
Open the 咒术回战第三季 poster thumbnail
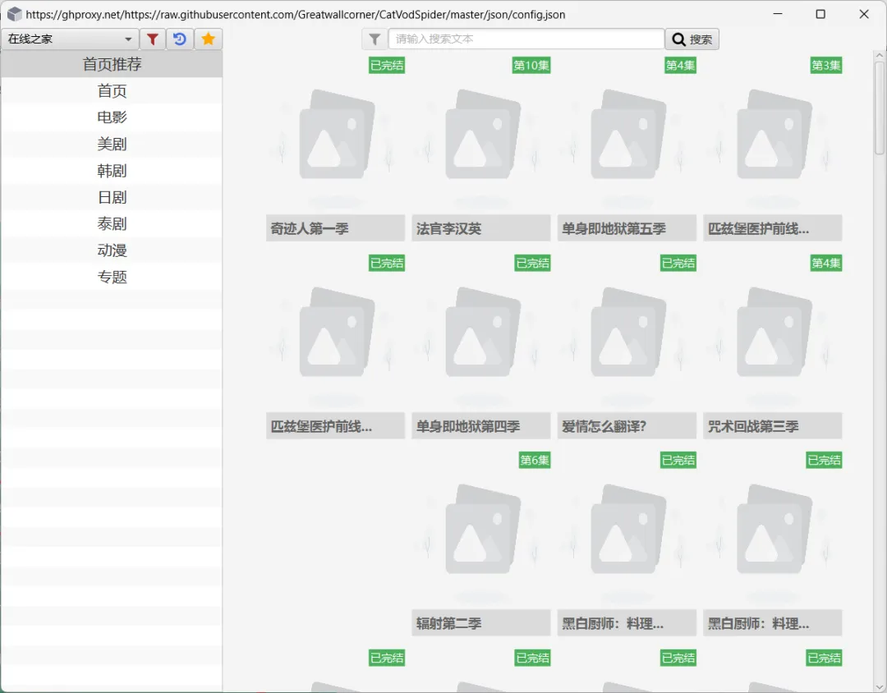coord(773,333)
